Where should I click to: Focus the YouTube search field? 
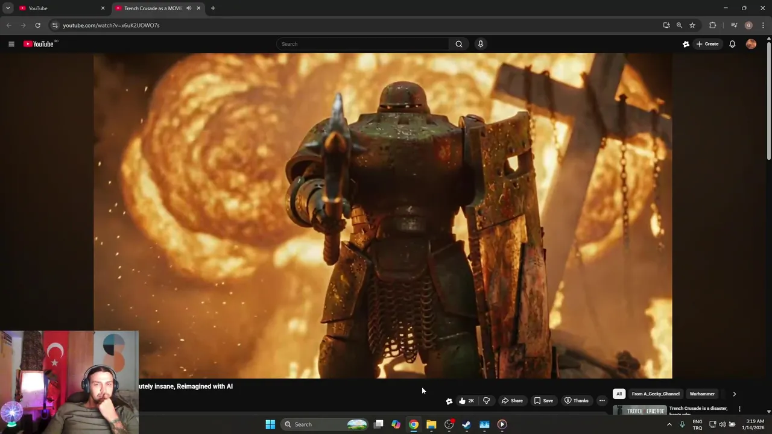click(x=362, y=44)
